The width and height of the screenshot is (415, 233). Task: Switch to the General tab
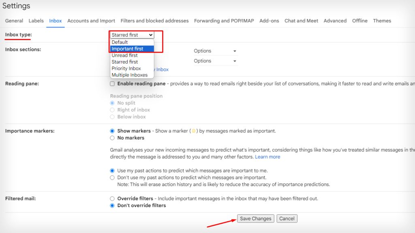[x=14, y=21]
